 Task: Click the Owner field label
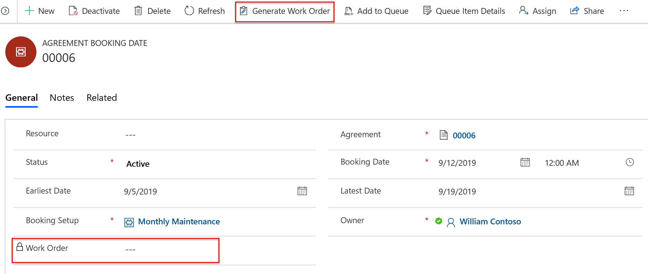click(352, 220)
